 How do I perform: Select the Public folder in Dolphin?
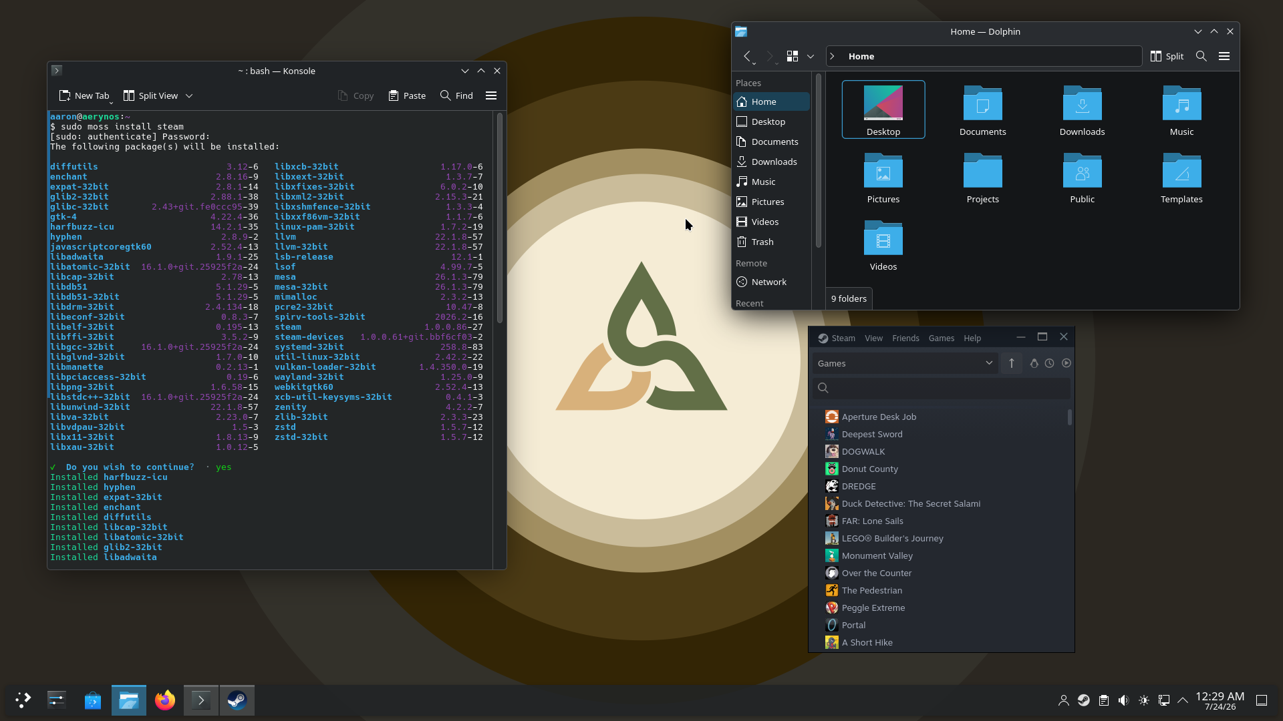click(x=1083, y=177)
